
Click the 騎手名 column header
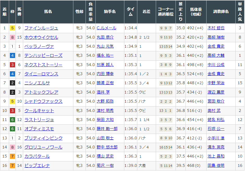[110, 12]
